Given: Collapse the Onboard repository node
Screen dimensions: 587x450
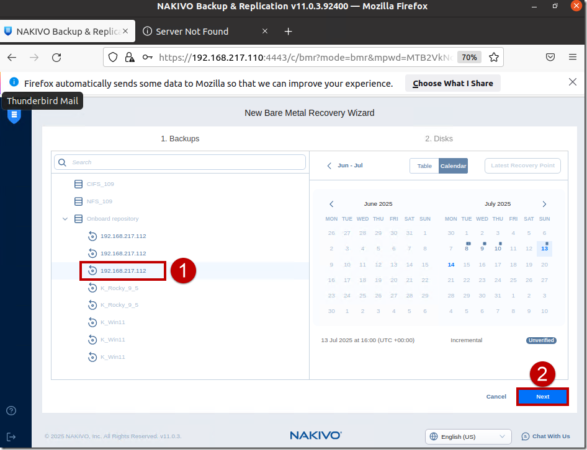Looking at the screenshot, I should [65, 219].
